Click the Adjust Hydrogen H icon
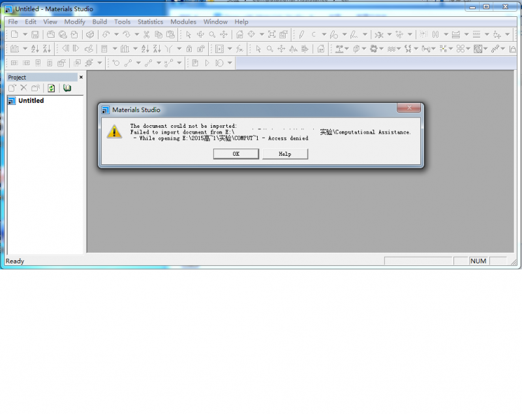The height and width of the screenshot is (414, 522). pyautogui.click(x=435, y=35)
